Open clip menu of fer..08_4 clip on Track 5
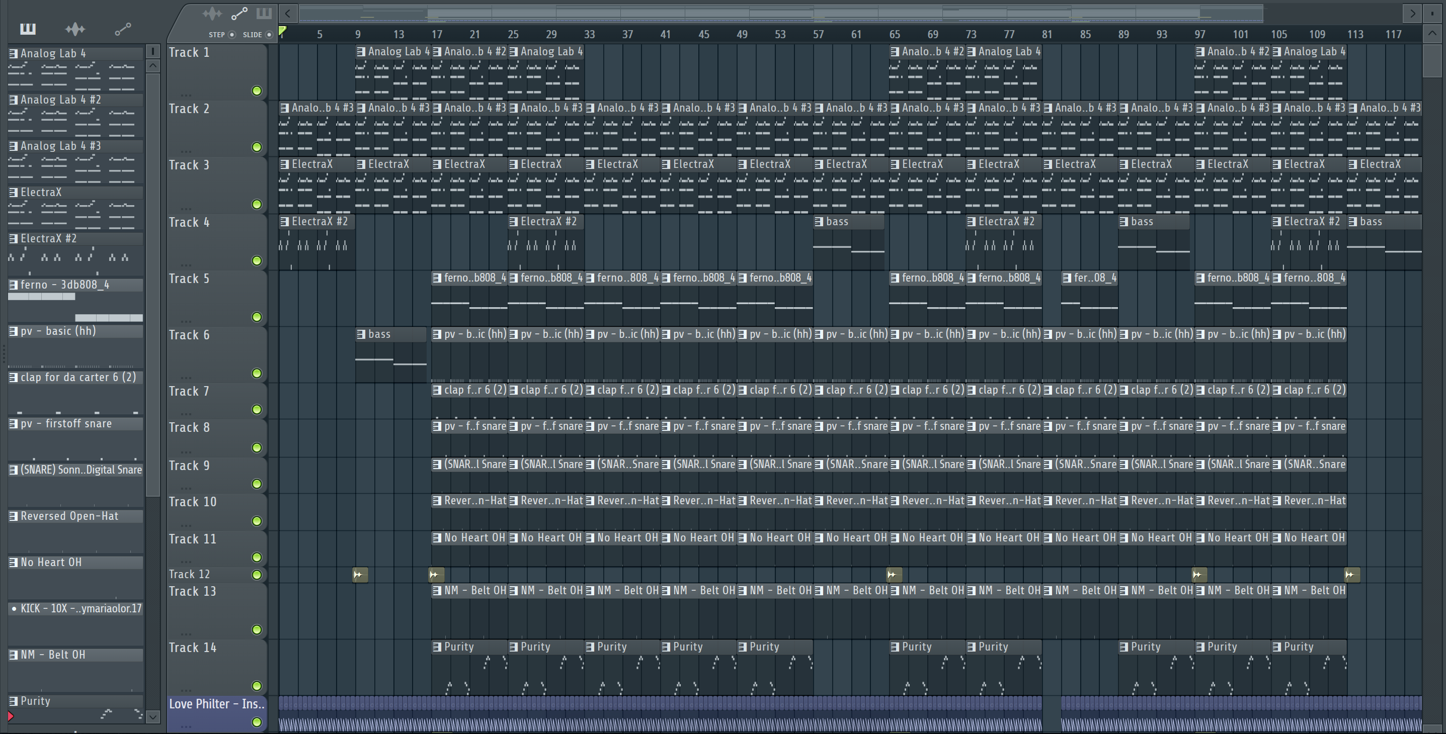 (1067, 278)
